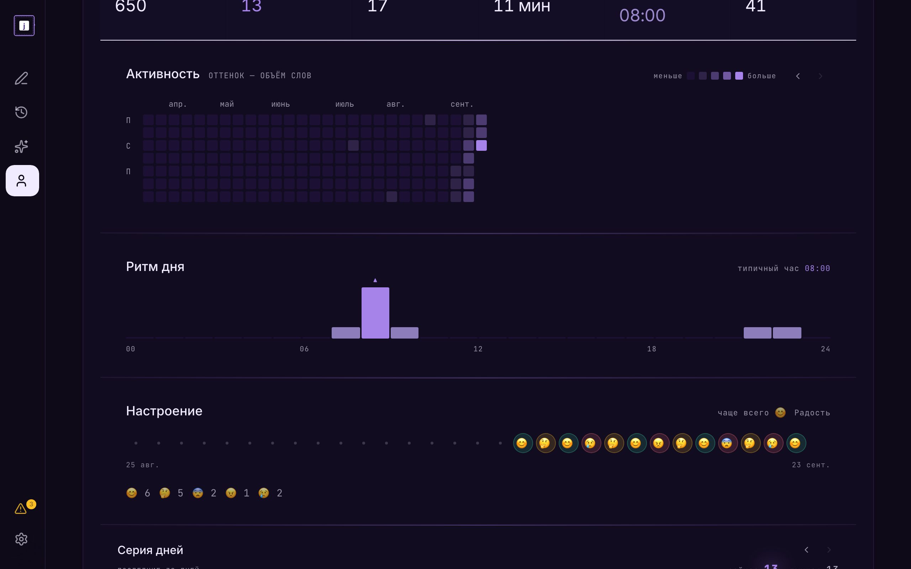Go to previous period in Активность

(798, 76)
